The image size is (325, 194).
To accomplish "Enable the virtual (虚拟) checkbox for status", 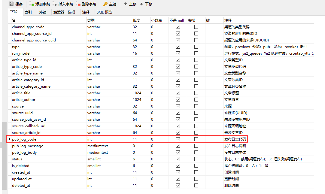I will point(196,159).
